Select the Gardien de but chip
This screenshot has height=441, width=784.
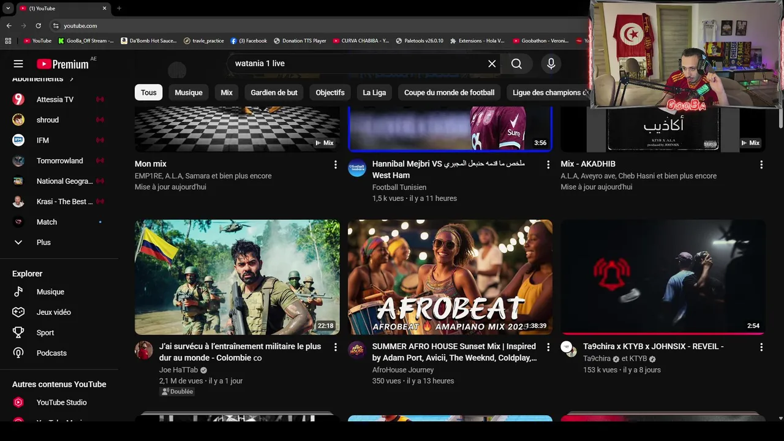[274, 92]
